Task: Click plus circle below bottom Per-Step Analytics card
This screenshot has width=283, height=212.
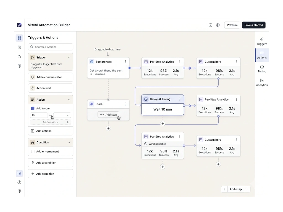Action: click(163, 167)
